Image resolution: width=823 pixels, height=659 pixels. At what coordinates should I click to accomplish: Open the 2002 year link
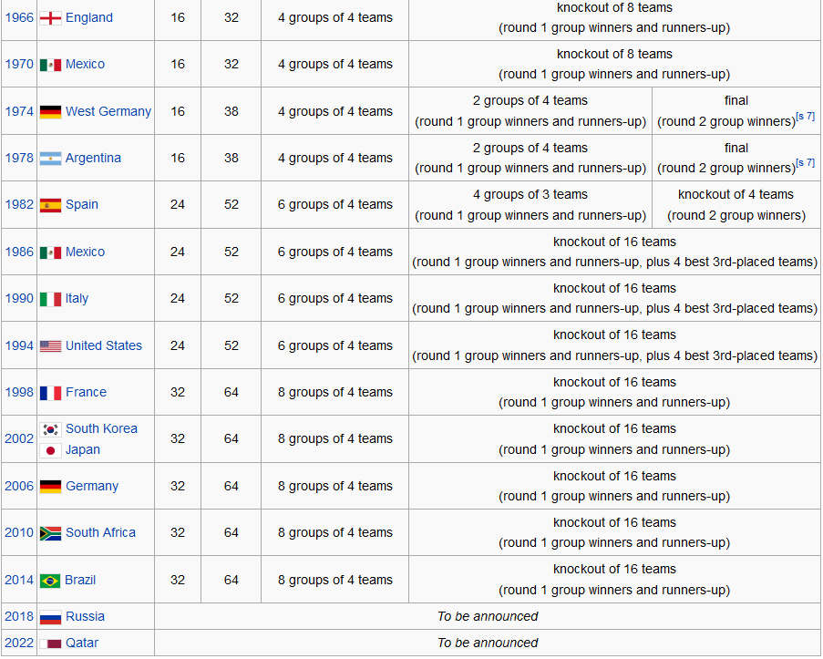(19, 438)
